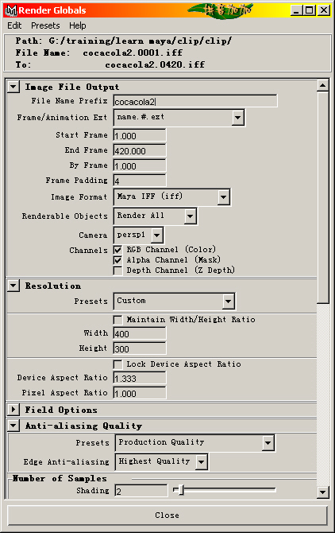Collapse the Image File Output section
335x533 pixels.
[13, 87]
